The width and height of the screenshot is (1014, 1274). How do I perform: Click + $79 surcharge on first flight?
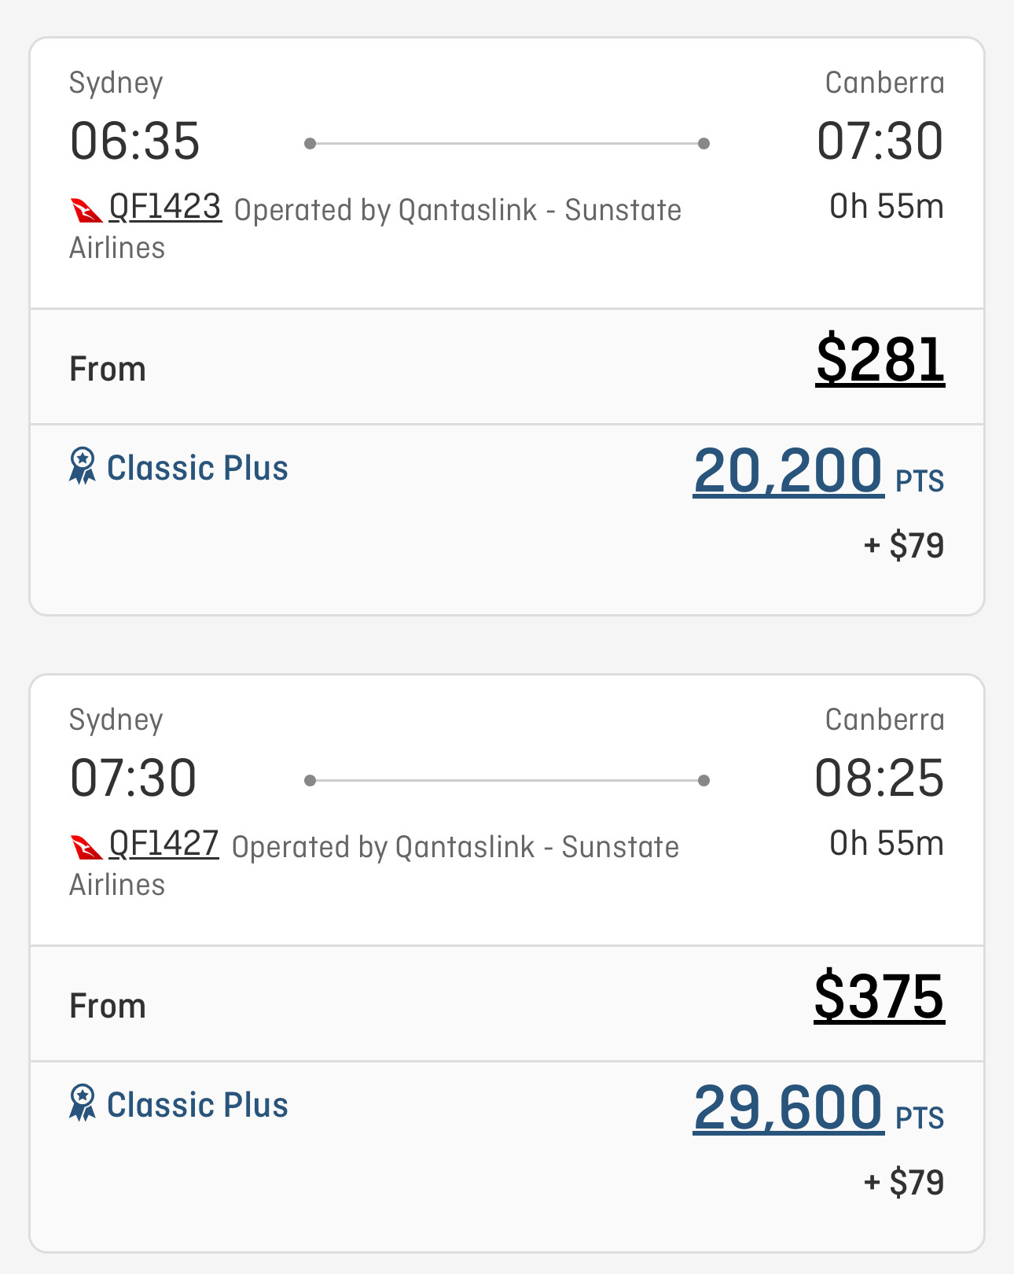coord(903,546)
